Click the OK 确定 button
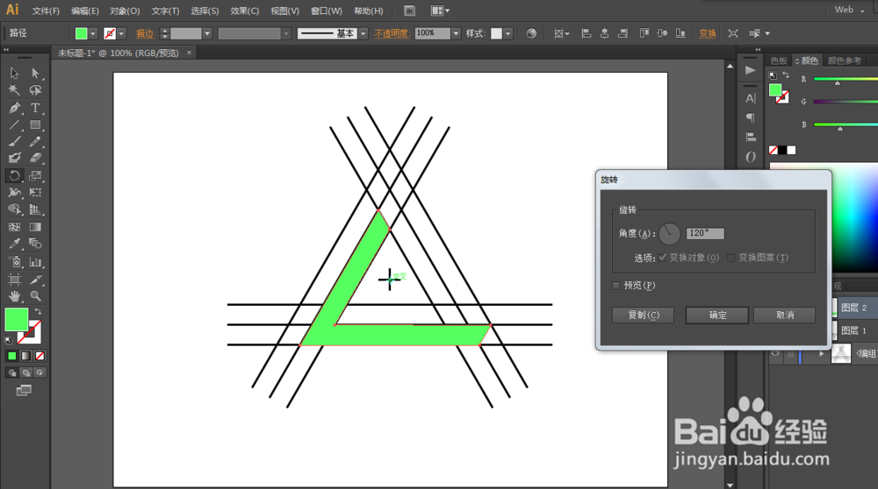This screenshot has width=878, height=489. pyautogui.click(x=717, y=315)
